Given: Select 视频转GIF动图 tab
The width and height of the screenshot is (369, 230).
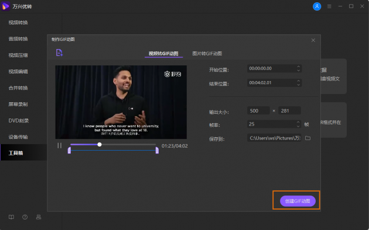Looking at the screenshot, I should (163, 54).
